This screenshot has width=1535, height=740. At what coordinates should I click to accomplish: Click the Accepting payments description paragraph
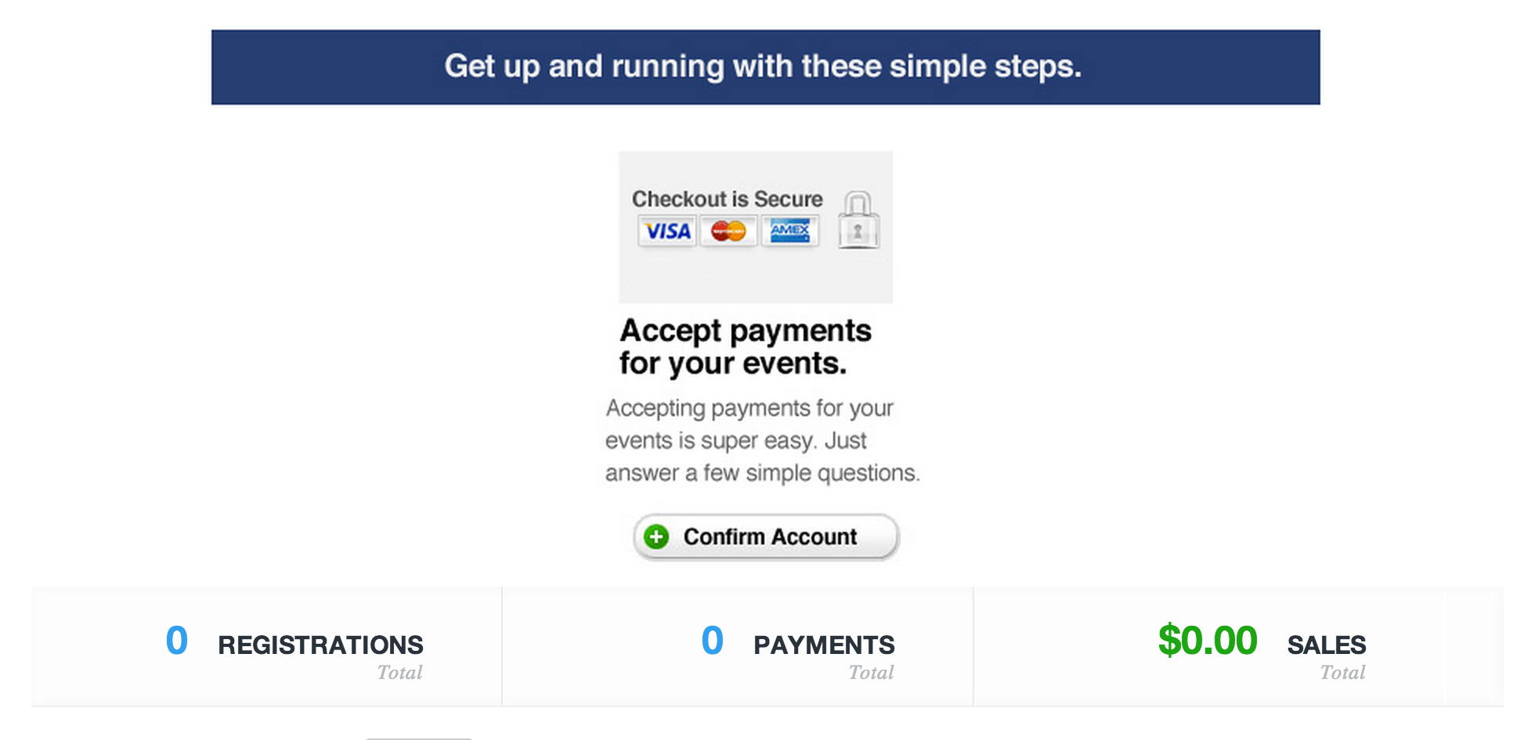click(x=762, y=440)
